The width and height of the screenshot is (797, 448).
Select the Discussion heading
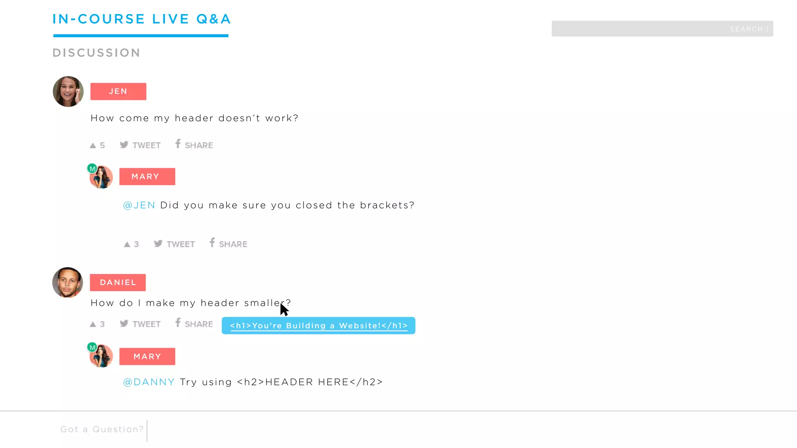point(97,53)
